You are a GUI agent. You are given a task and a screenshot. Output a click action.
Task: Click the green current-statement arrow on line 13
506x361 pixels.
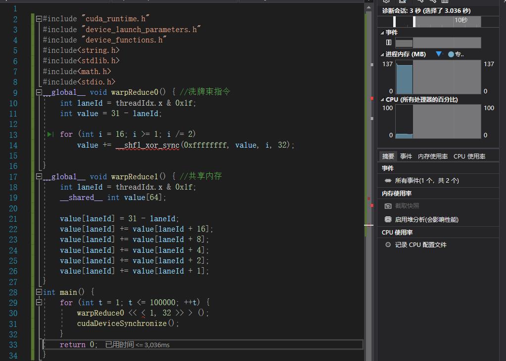tap(50, 134)
